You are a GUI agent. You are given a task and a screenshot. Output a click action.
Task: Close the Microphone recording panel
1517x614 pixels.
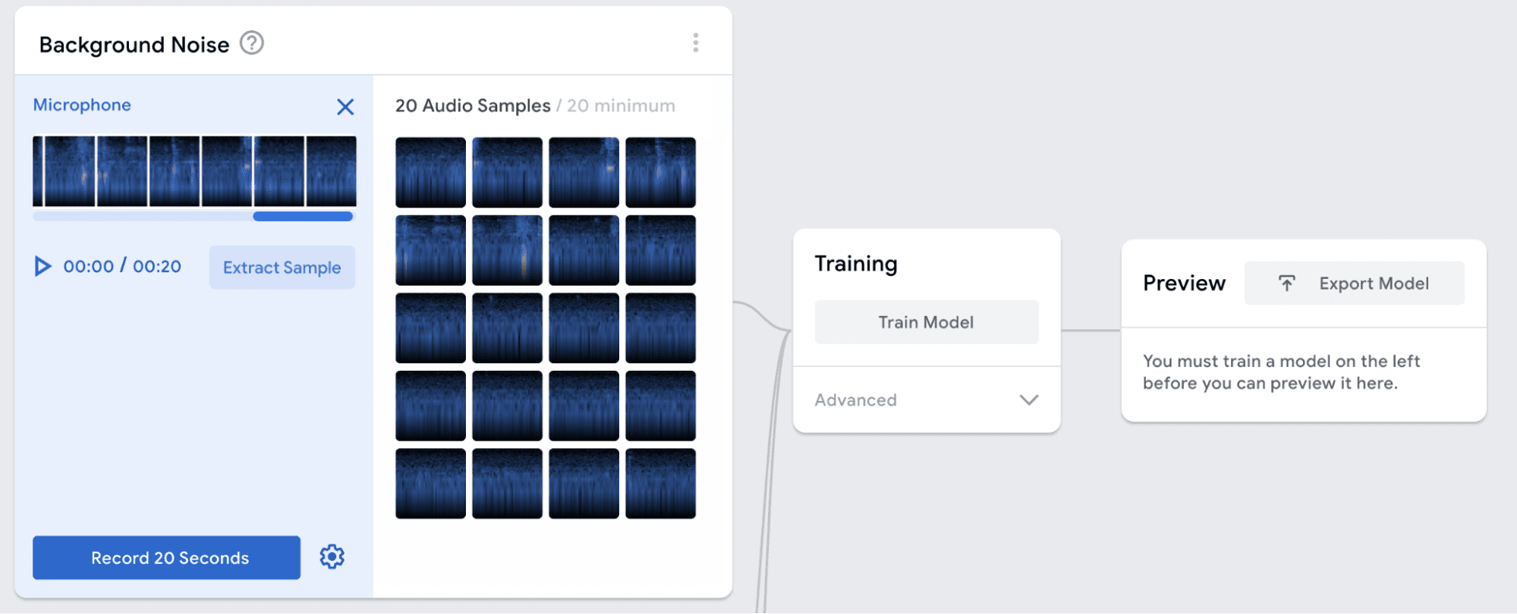click(345, 107)
